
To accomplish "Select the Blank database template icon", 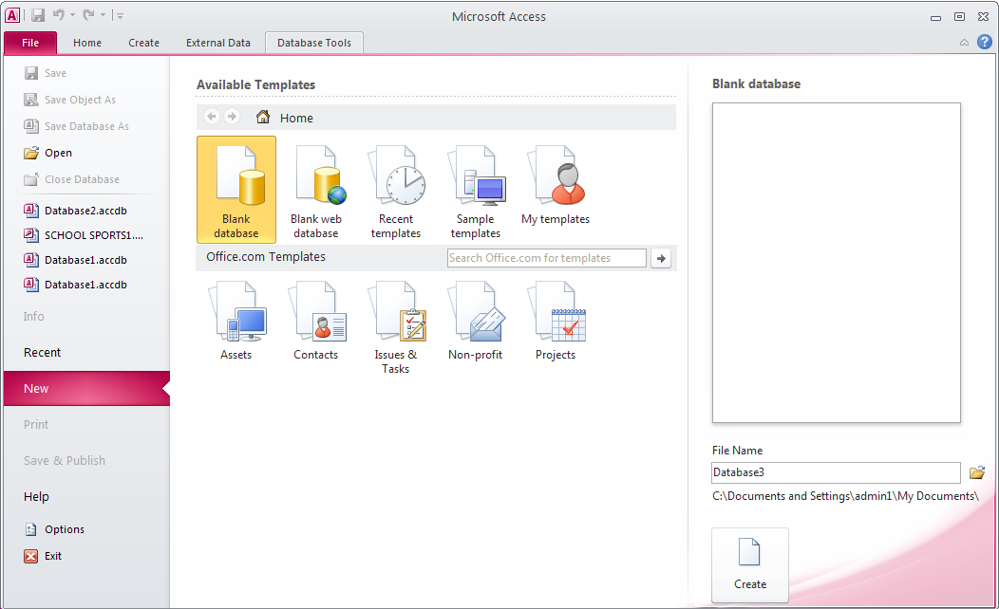I will pyautogui.click(x=236, y=189).
